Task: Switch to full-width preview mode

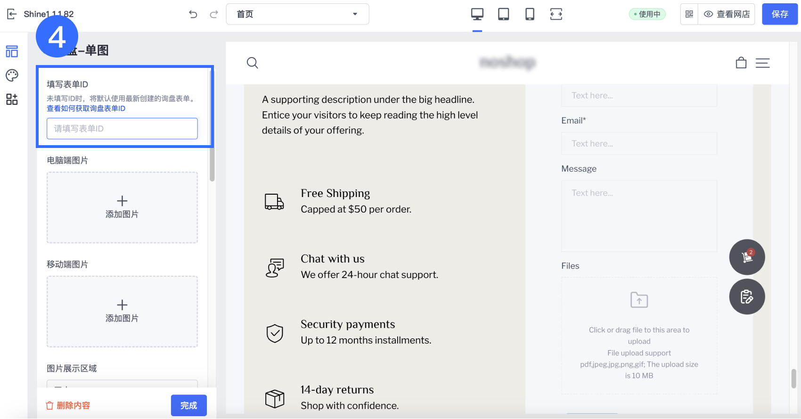Action: tap(556, 14)
